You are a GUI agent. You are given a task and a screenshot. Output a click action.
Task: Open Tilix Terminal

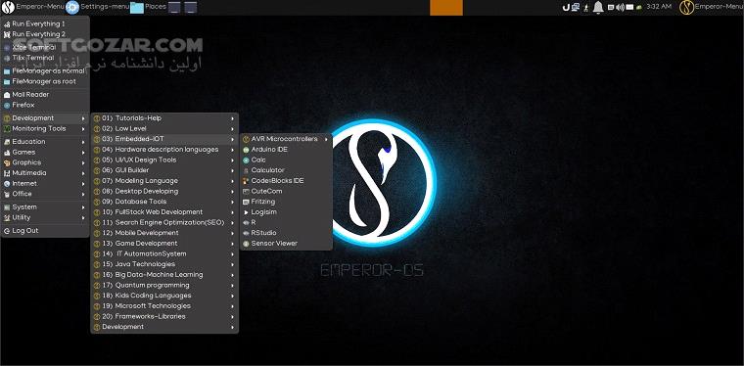pyautogui.click(x=45, y=58)
